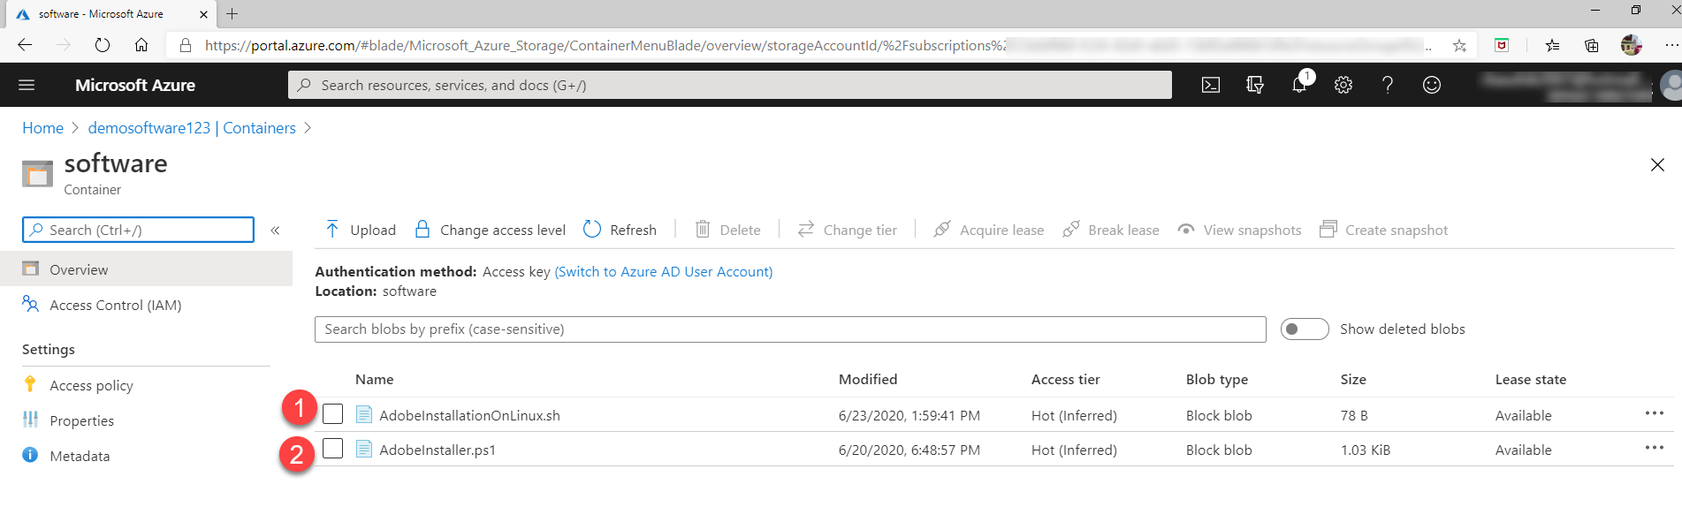Sort by the Lease state column header
This screenshot has width=1682, height=522.
point(1531,379)
